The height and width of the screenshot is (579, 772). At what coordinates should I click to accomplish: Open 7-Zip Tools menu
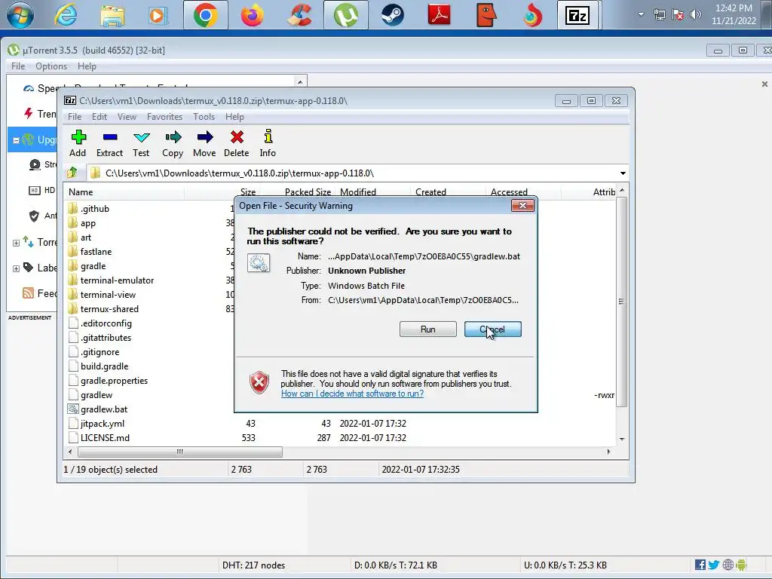coord(204,117)
